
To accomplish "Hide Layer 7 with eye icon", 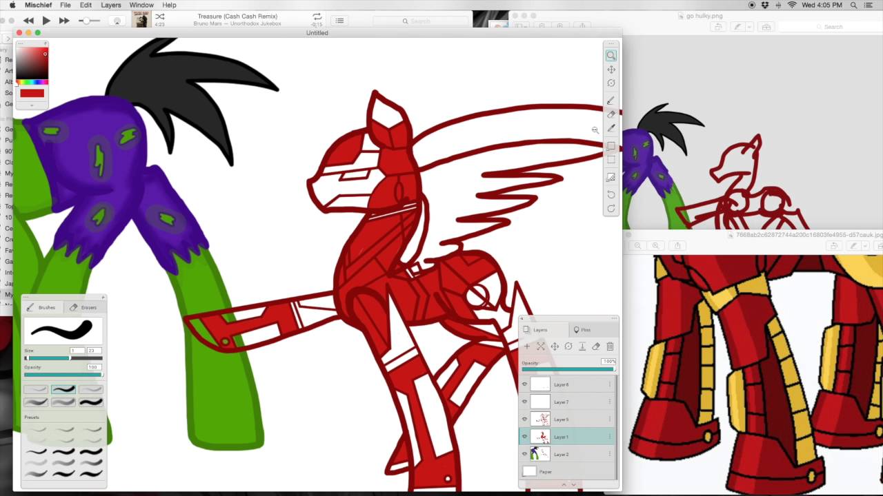I will (x=524, y=402).
